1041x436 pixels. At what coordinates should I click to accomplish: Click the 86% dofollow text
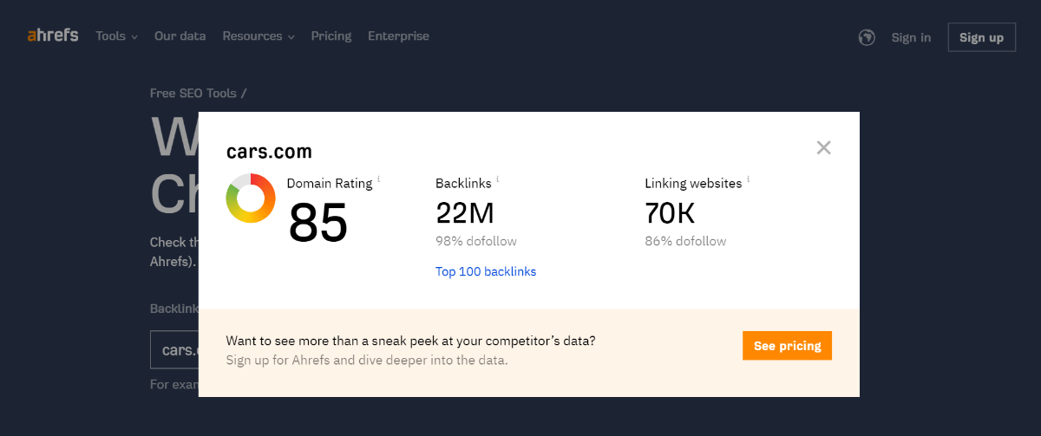pyautogui.click(x=685, y=241)
